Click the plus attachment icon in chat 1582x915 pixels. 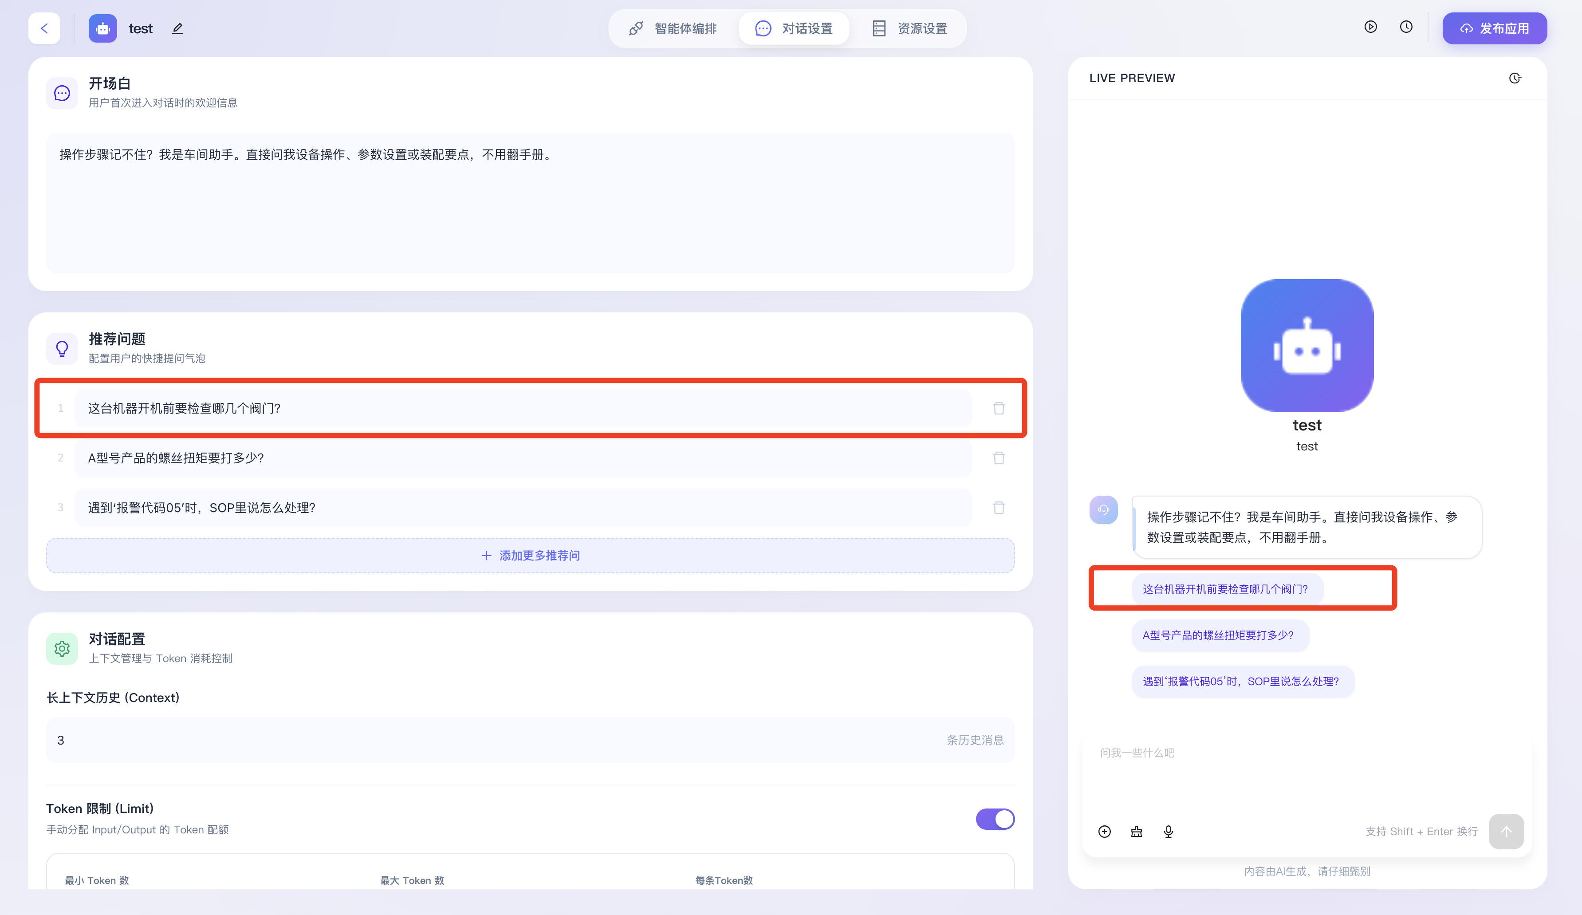[1105, 832]
